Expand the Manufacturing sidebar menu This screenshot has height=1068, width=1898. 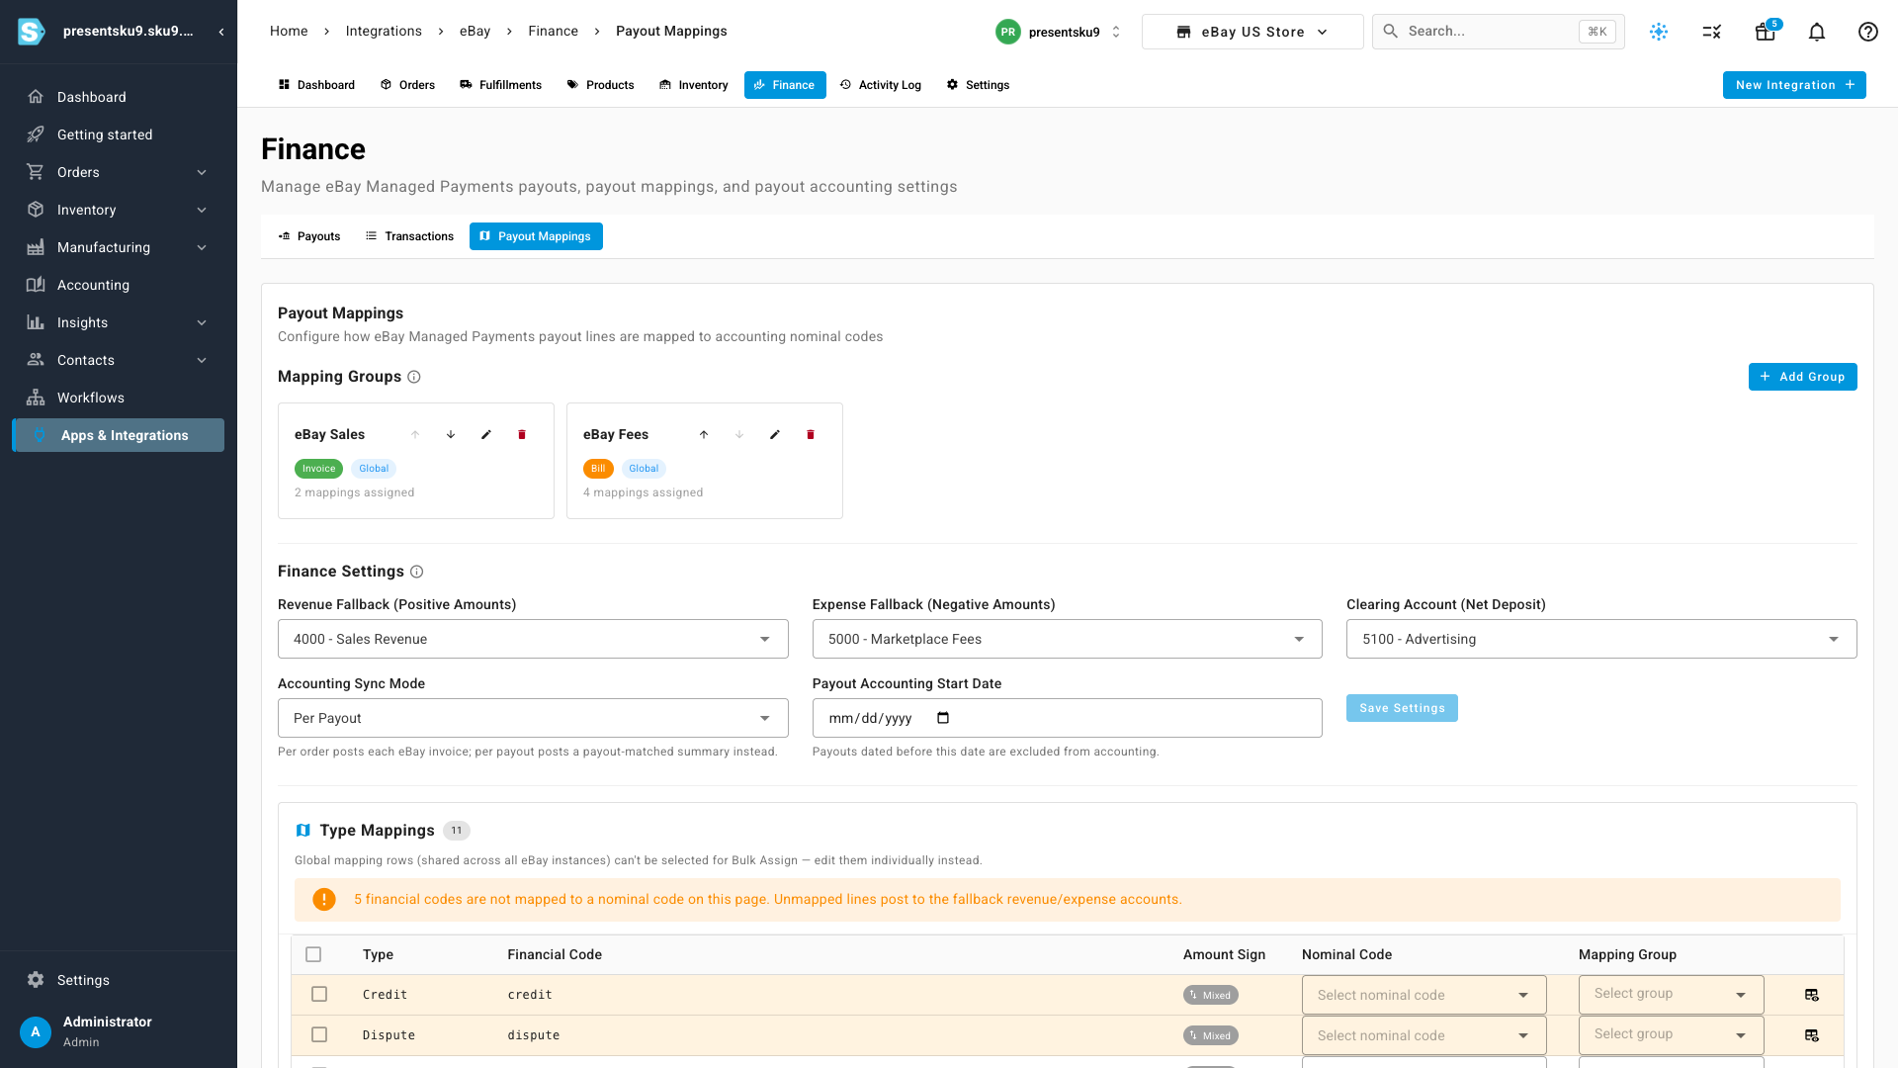coord(119,247)
